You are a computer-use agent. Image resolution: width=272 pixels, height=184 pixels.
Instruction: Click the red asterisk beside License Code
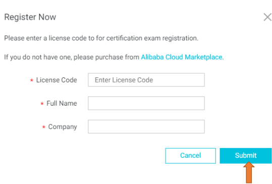tap(32, 80)
